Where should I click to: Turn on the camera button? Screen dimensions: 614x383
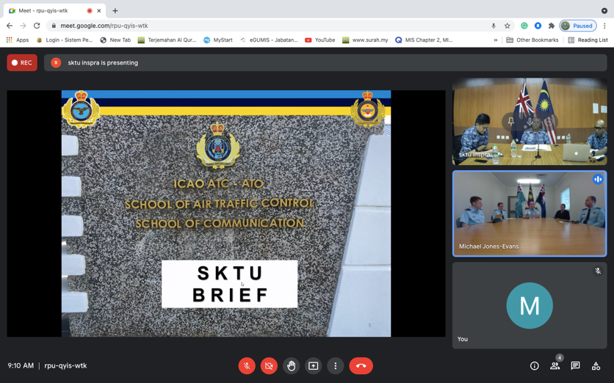[x=269, y=366]
